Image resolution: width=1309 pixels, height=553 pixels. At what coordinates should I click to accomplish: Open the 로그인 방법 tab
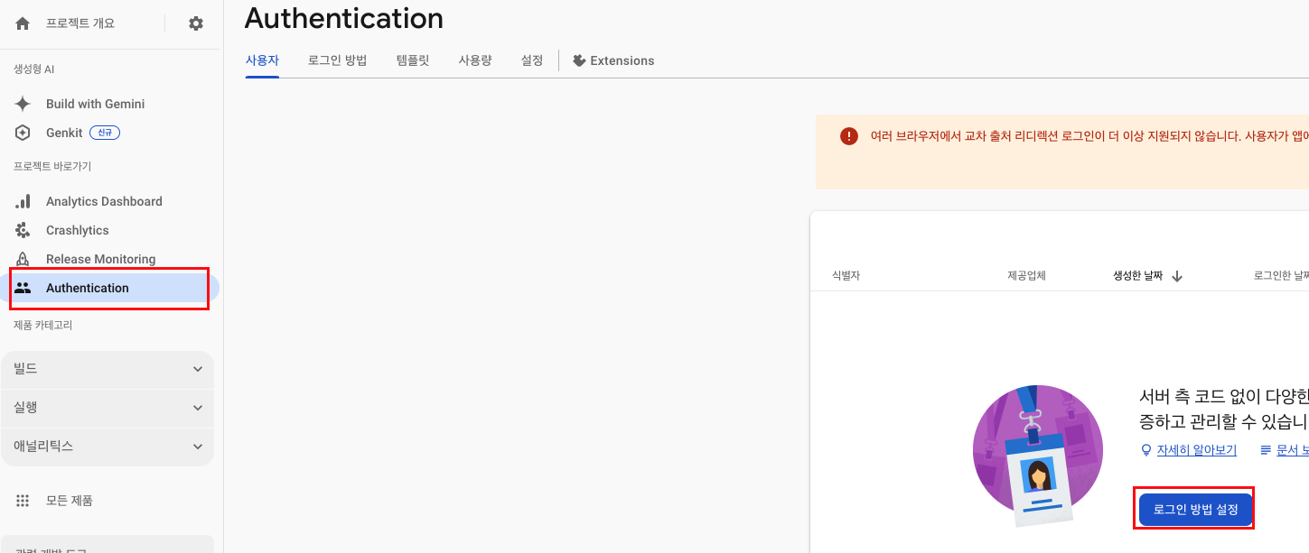pyautogui.click(x=337, y=60)
